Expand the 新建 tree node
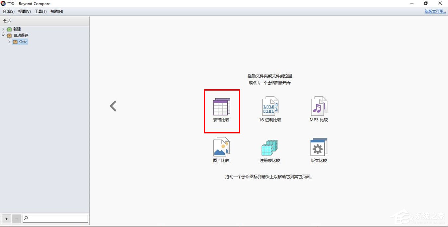 click(3, 29)
